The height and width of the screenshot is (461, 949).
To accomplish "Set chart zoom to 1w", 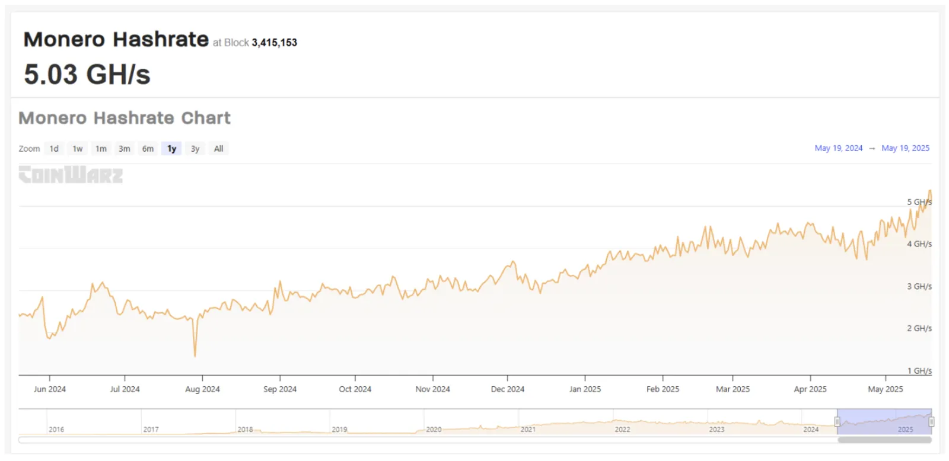I will (78, 149).
